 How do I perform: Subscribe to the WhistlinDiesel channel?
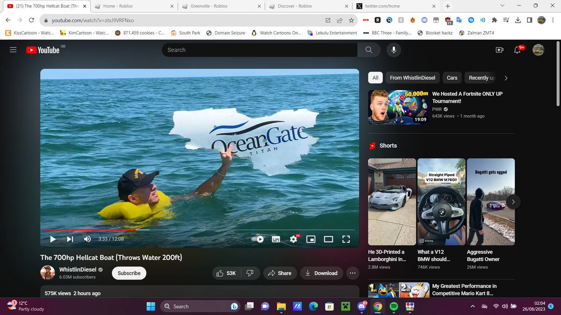(x=129, y=273)
